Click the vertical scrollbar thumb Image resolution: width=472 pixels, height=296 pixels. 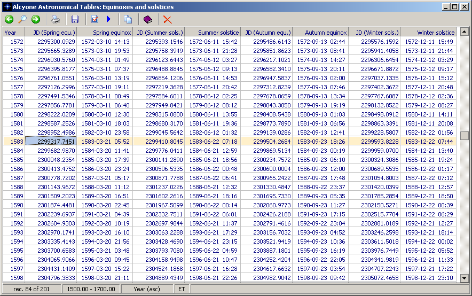pos(465,136)
